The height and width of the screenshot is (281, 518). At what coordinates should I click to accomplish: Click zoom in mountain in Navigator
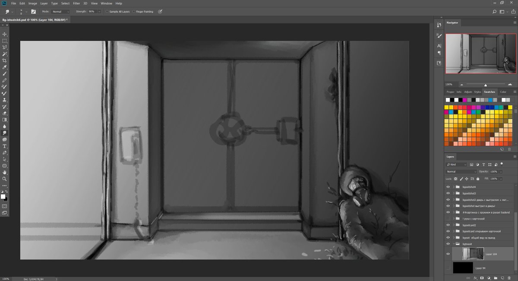click(x=510, y=85)
